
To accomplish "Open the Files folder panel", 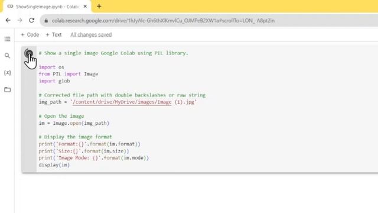I will coord(8,89).
